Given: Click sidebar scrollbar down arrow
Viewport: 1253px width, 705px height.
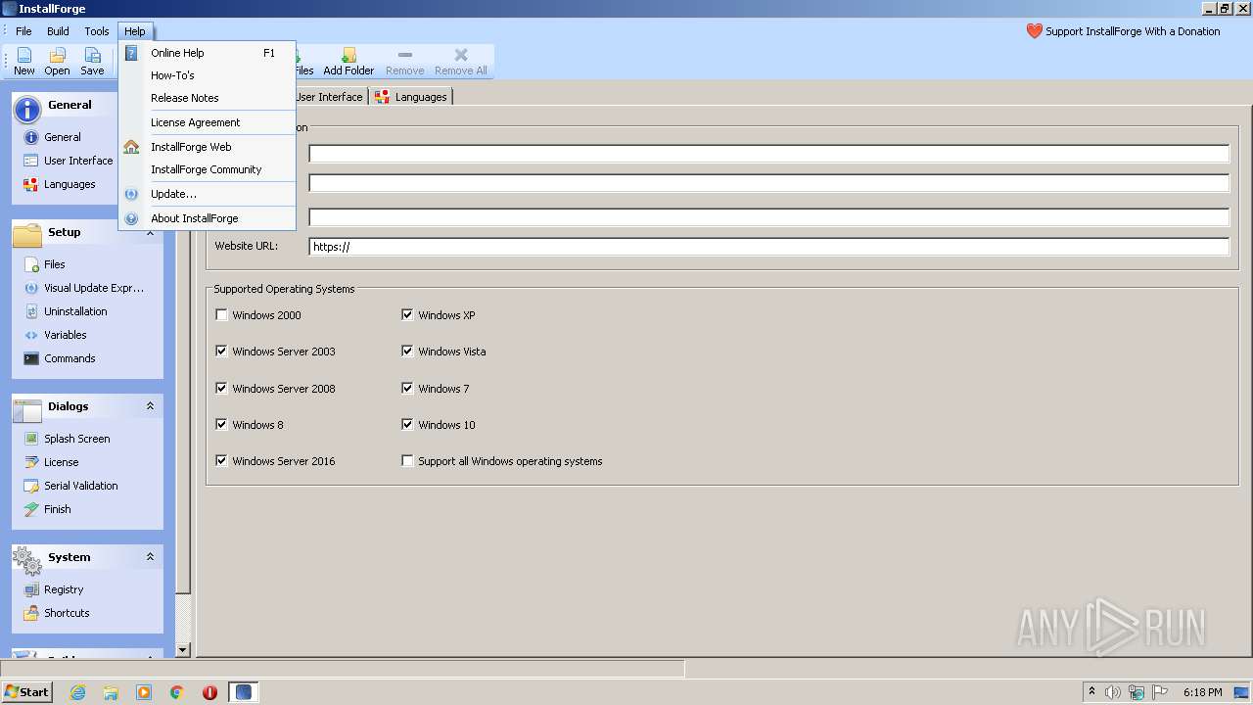Looking at the screenshot, I should [182, 650].
